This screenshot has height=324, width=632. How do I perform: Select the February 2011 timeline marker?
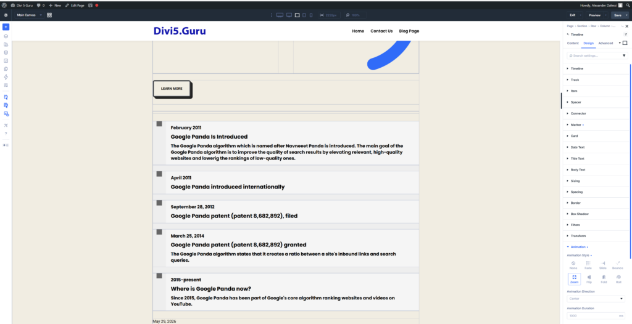point(159,124)
